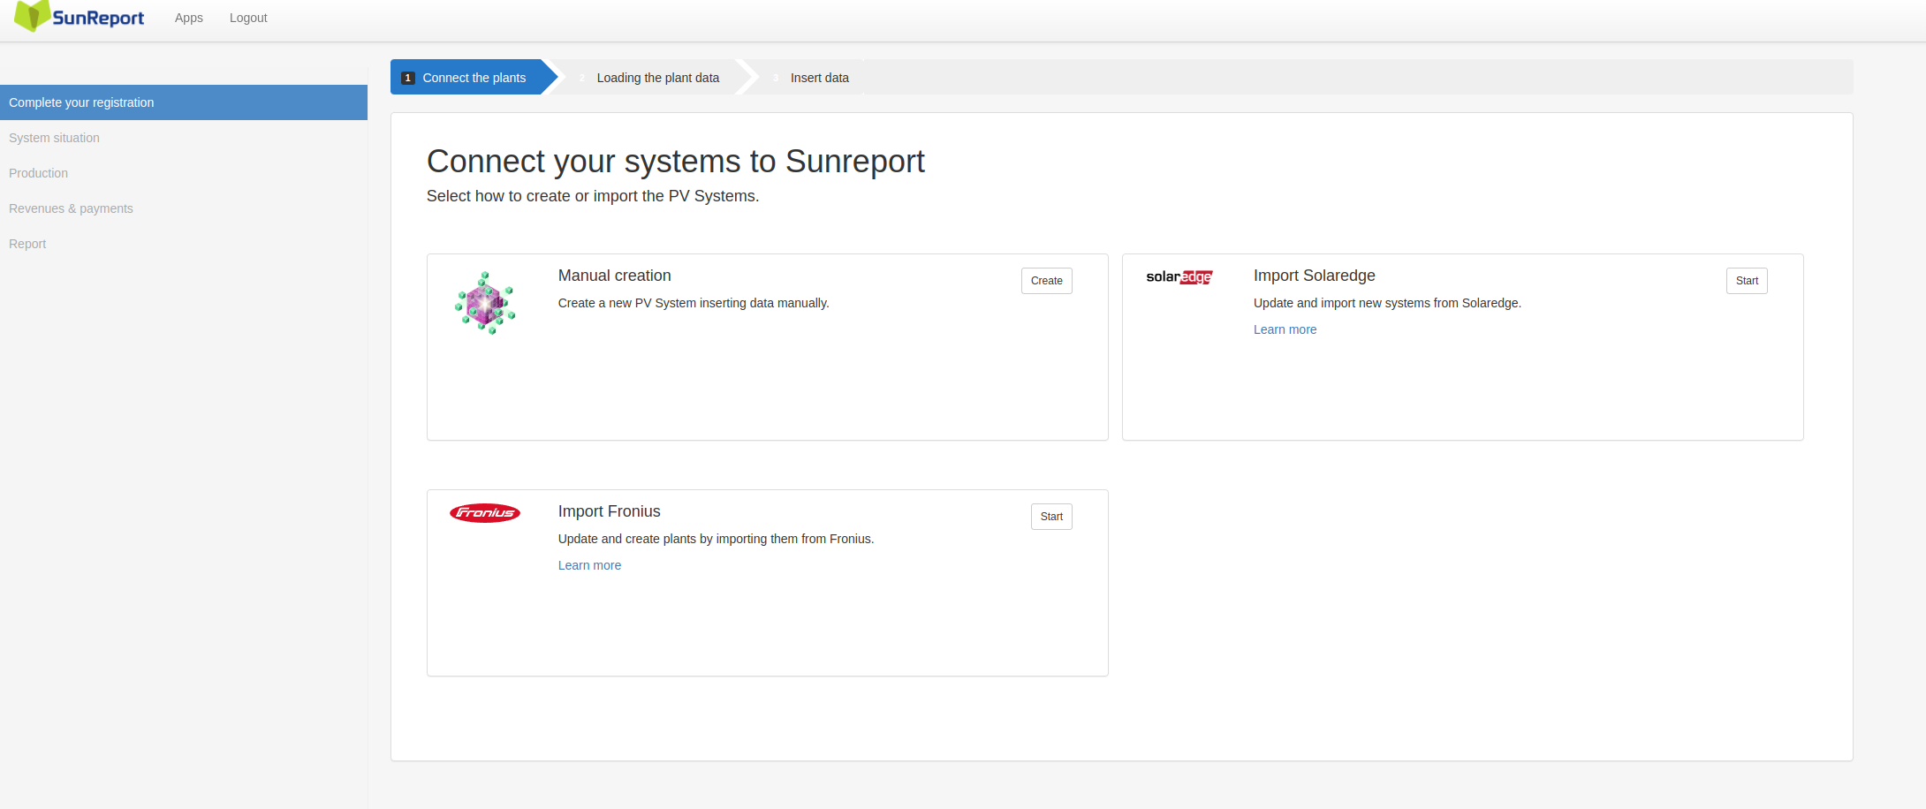Click Logout in the top bar
This screenshot has height=809, width=1926.
248,18
